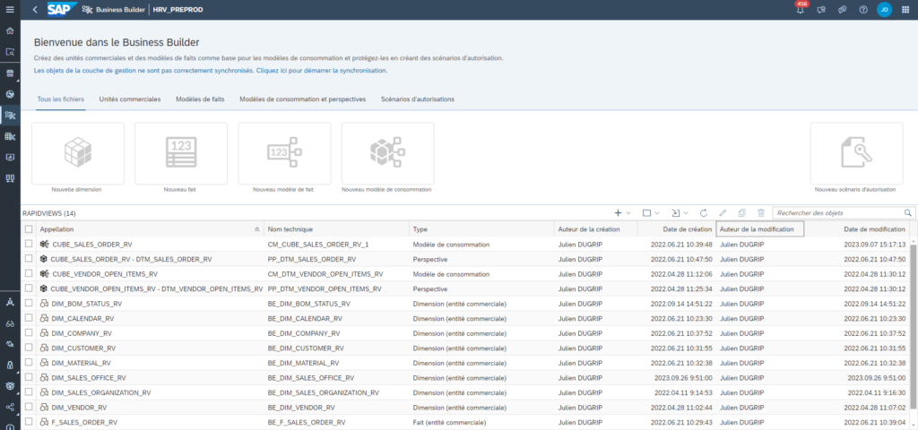Viewport: 918px width, 430px height.
Task: Click the help question mark icon
Action: pyautogui.click(x=862, y=10)
